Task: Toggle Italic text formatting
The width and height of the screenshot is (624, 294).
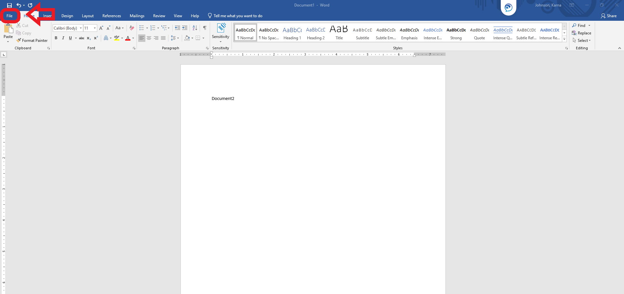Action: (63, 38)
